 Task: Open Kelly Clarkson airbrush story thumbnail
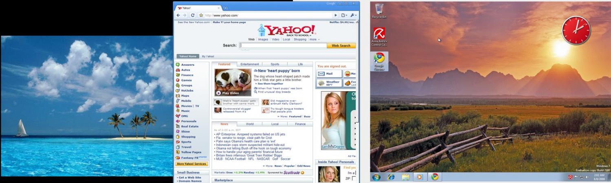click(x=265, y=102)
